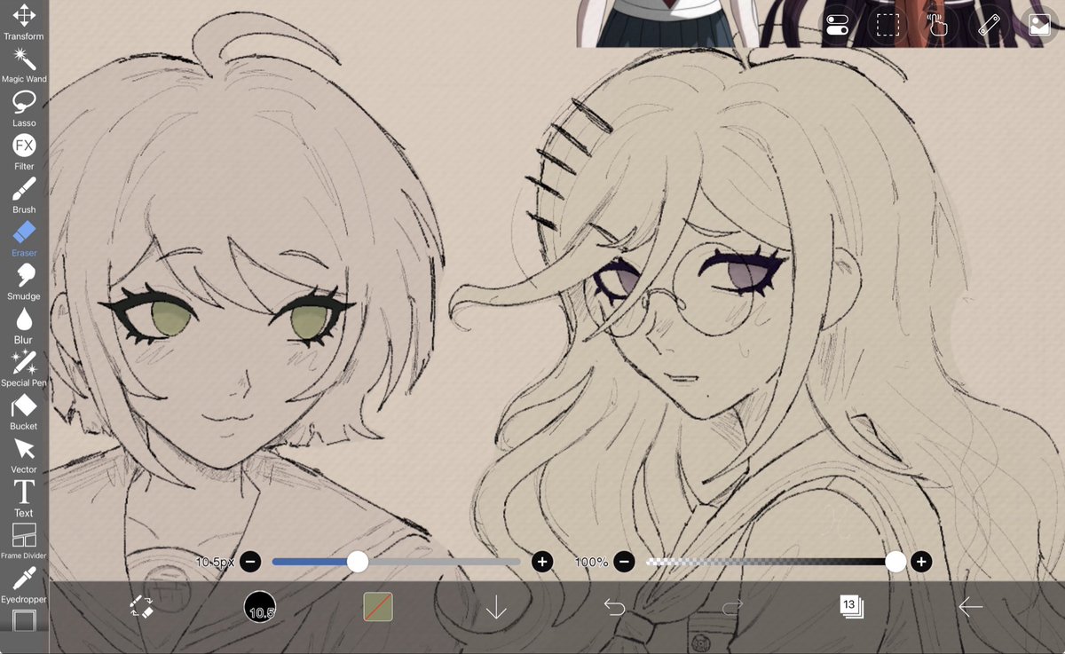
Task: Open the FX Filter tool
Action: [24, 152]
